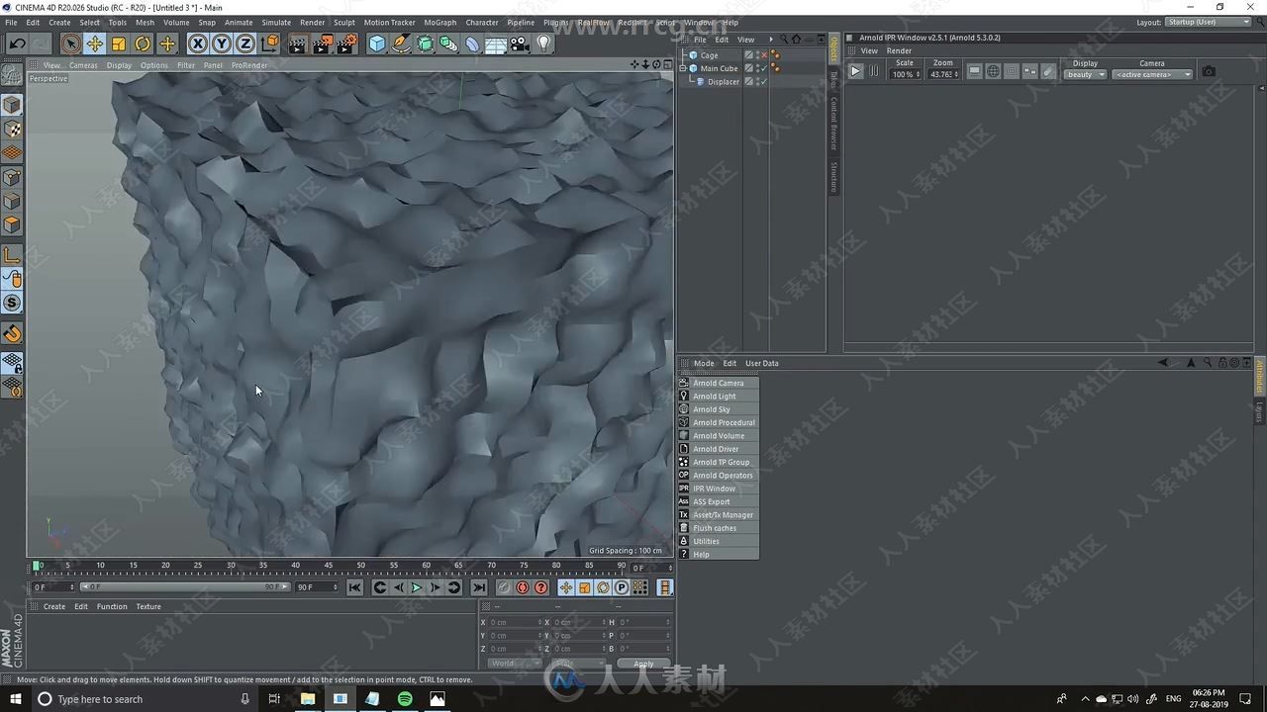The width and height of the screenshot is (1267, 712).
Task: Toggle Z axis lock
Action: [x=245, y=44]
